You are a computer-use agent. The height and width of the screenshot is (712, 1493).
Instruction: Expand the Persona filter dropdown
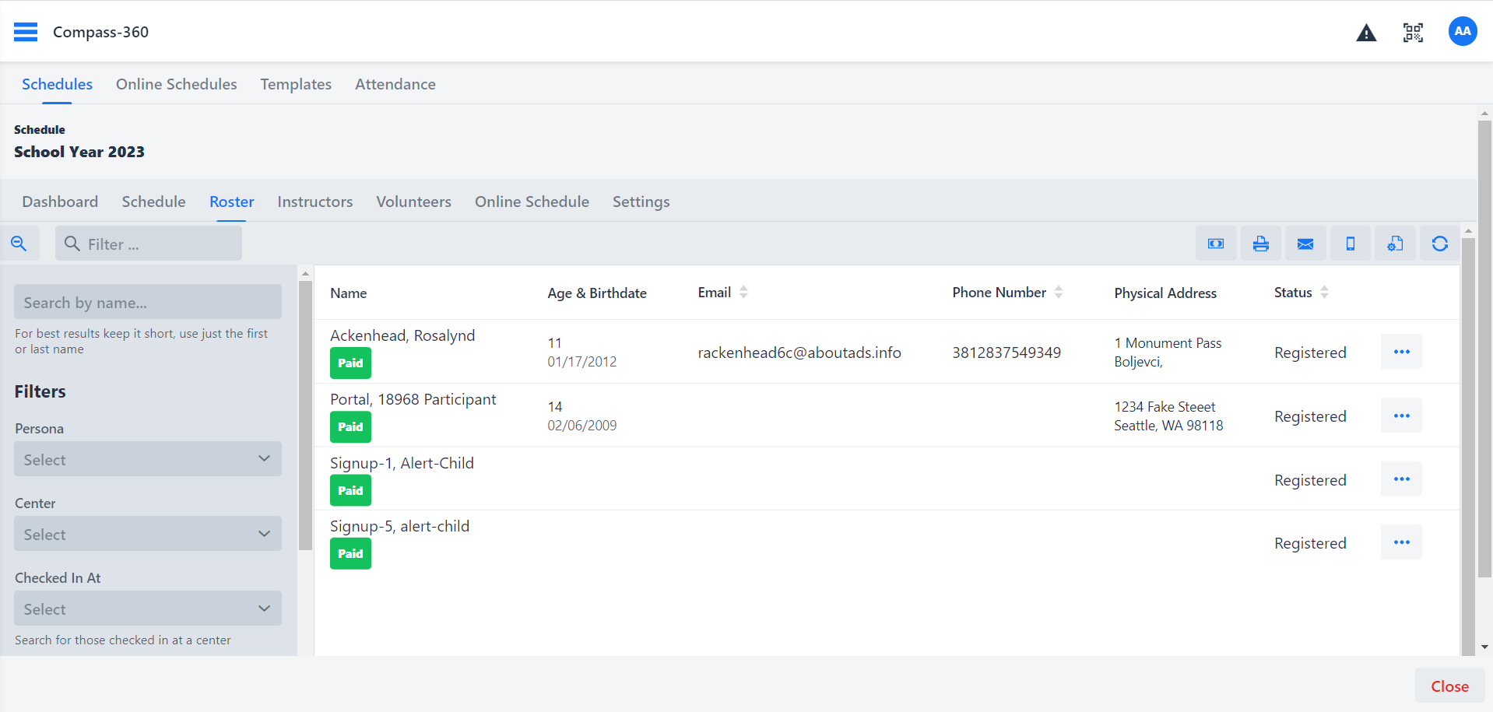tap(148, 459)
